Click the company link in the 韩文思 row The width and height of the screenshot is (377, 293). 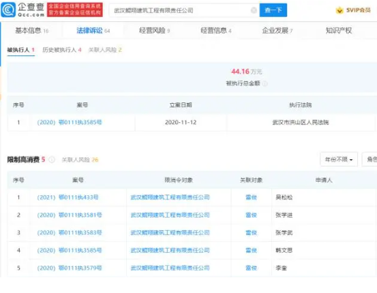tap(170, 251)
